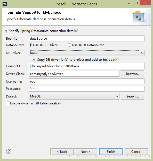153x161 pixels.
Task: Click 'Specify Hibernate database connection details' text
Action: pos(40,19)
